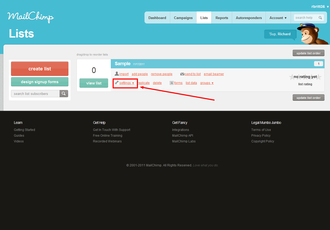The height and width of the screenshot is (230, 330).
Task: Click the lower update list order button
Action: click(x=309, y=98)
